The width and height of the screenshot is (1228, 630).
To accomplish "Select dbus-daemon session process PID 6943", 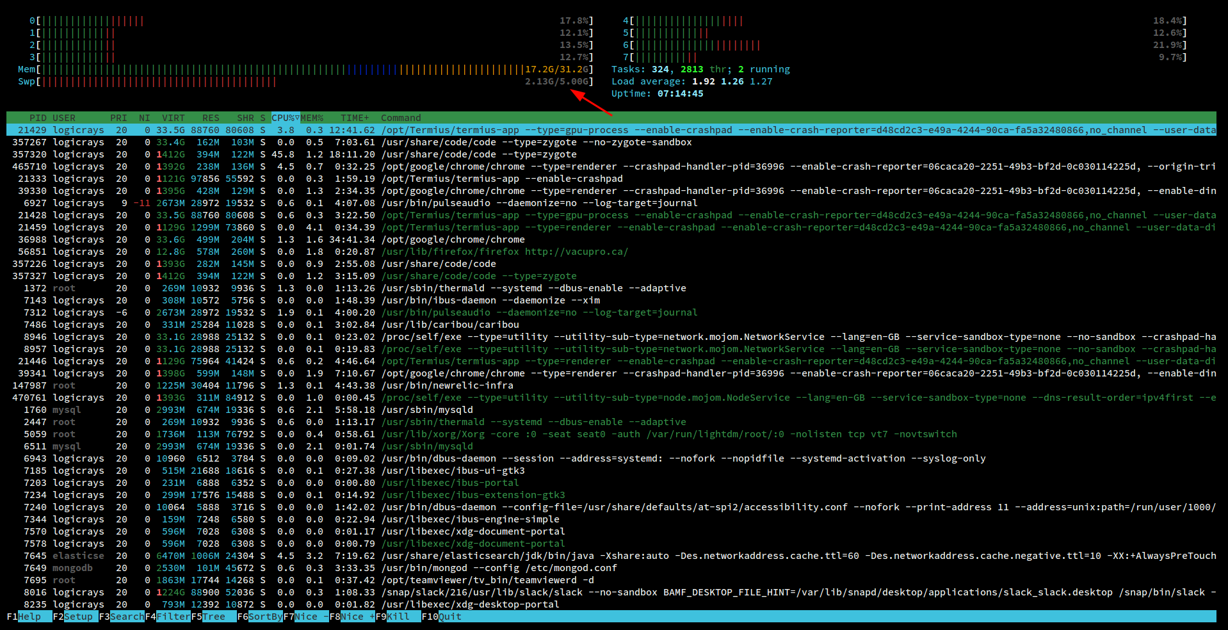I will click(611, 458).
